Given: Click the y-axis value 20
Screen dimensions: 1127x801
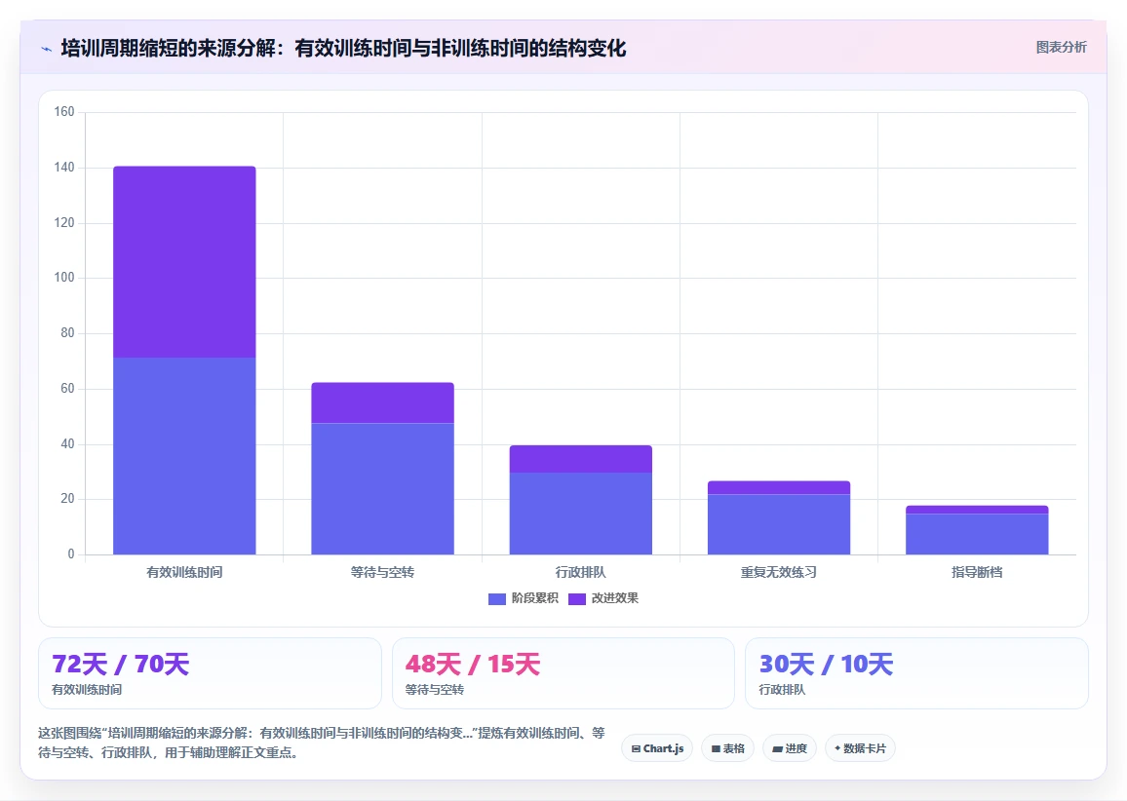Looking at the screenshot, I should click(67, 499).
